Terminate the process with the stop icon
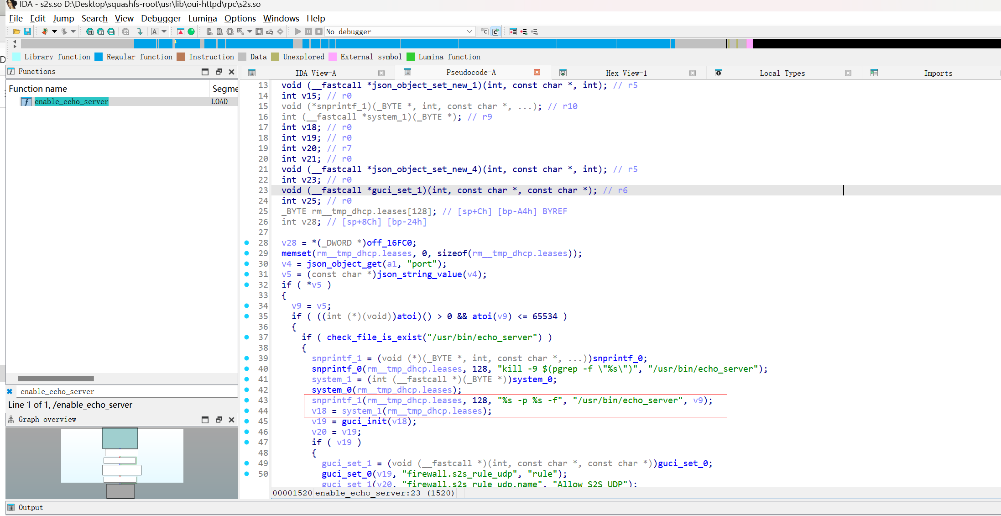The image size is (1001, 516). coord(319,32)
